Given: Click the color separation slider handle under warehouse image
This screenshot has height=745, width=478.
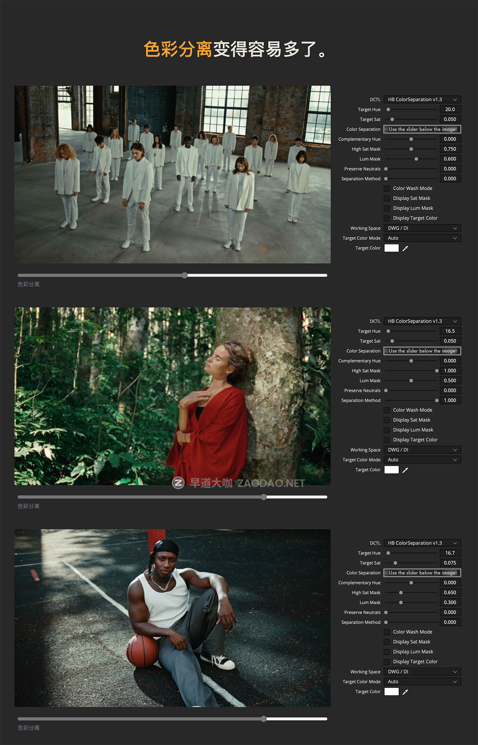Looking at the screenshot, I should [184, 275].
